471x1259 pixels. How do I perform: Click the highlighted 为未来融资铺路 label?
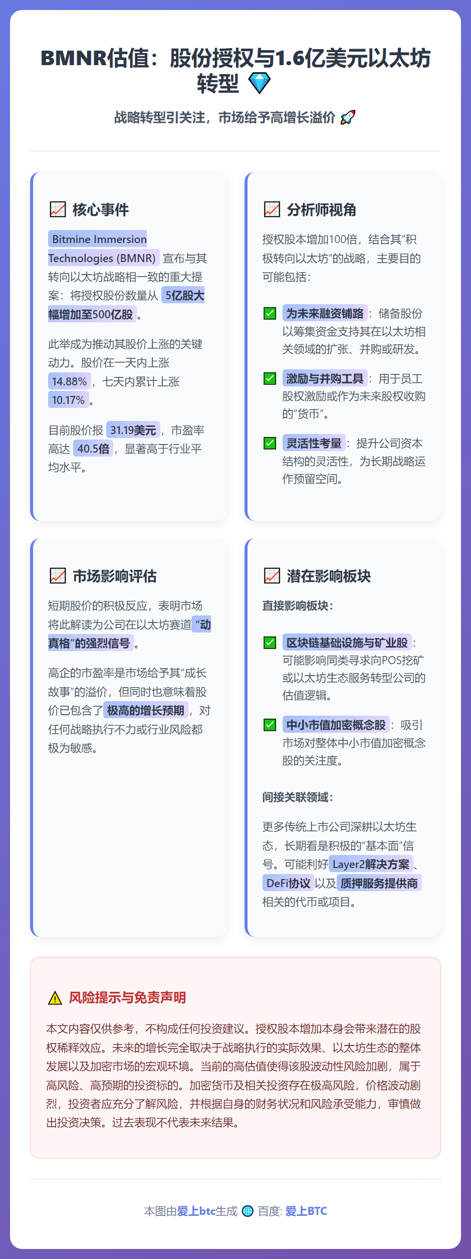325,313
